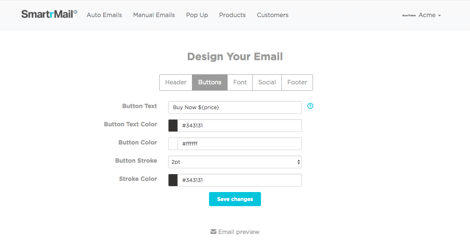Open the Acme account dropdown
470x247 pixels.
click(x=430, y=15)
